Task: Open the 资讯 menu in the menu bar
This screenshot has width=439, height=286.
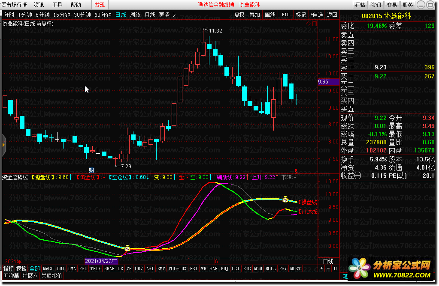Action: pos(39,5)
